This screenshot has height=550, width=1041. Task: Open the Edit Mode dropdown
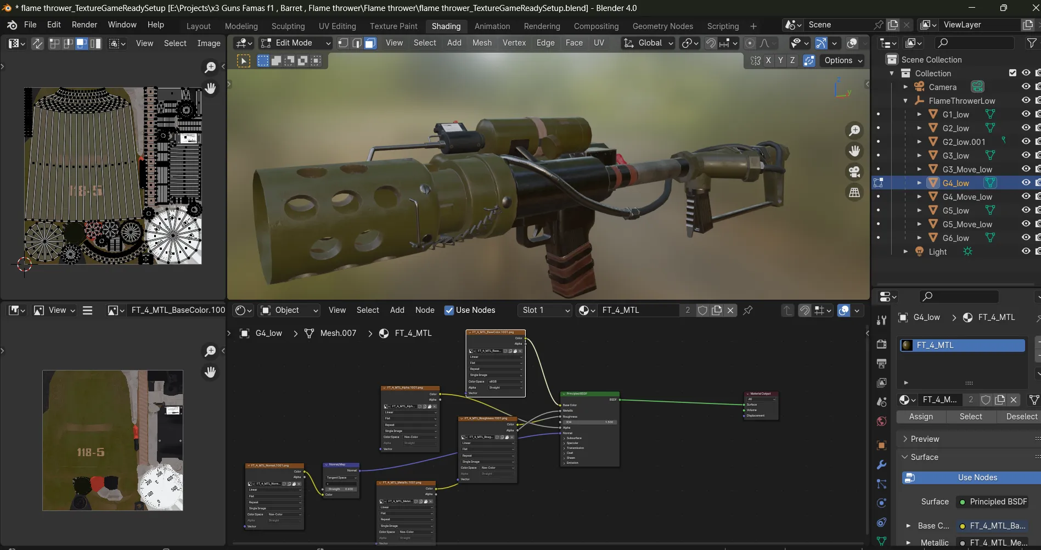click(x=296, y=43)
